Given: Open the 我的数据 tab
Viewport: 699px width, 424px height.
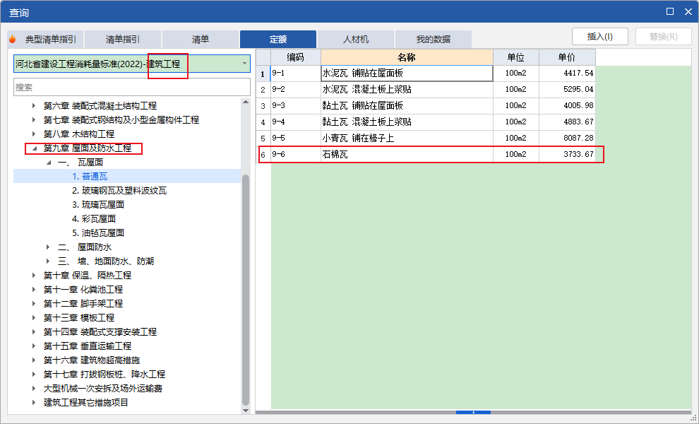Looking at the screenshot, I should [x=434, y=40].
